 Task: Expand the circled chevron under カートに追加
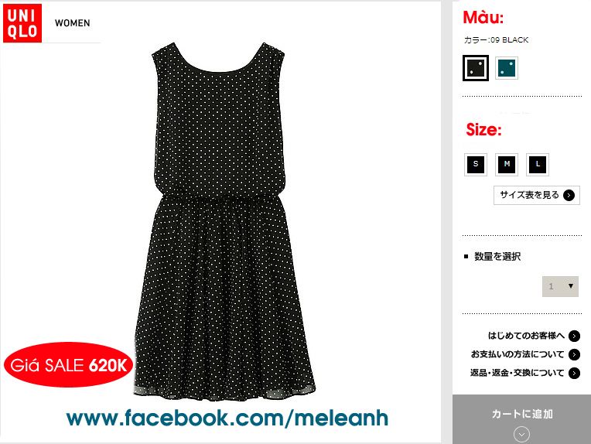point(521,435)
